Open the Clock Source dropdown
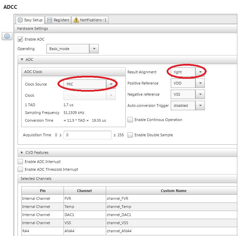 111,84
